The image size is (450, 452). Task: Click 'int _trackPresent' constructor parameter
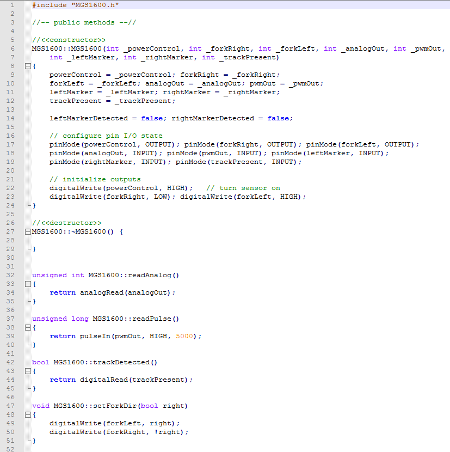[x=238, y=57]
